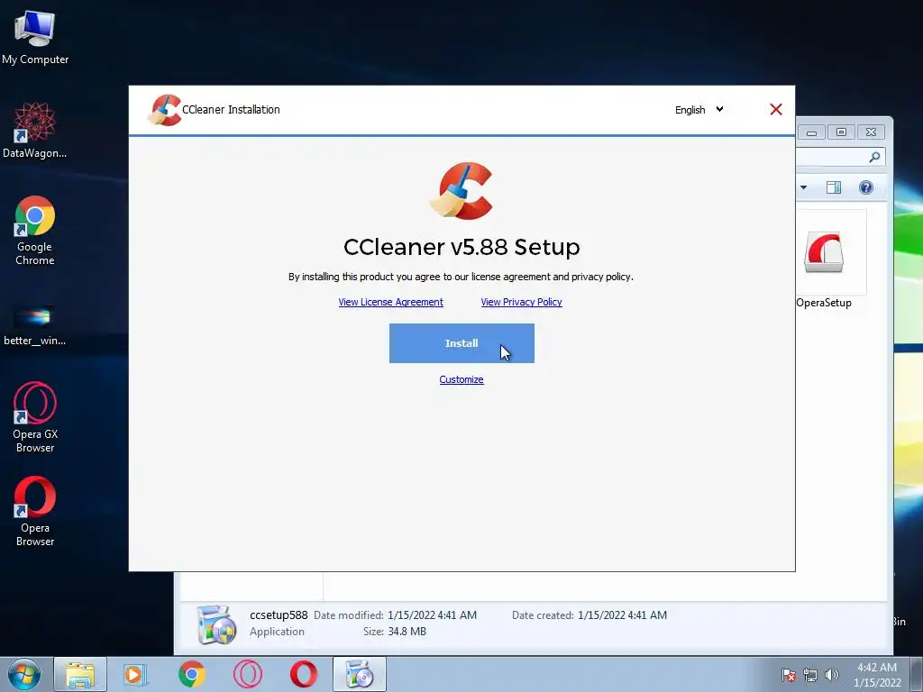Viewport: 923px width, 692px height.
Task: Toggle the Explorer preview pane icon
Action: pos(834,187)
